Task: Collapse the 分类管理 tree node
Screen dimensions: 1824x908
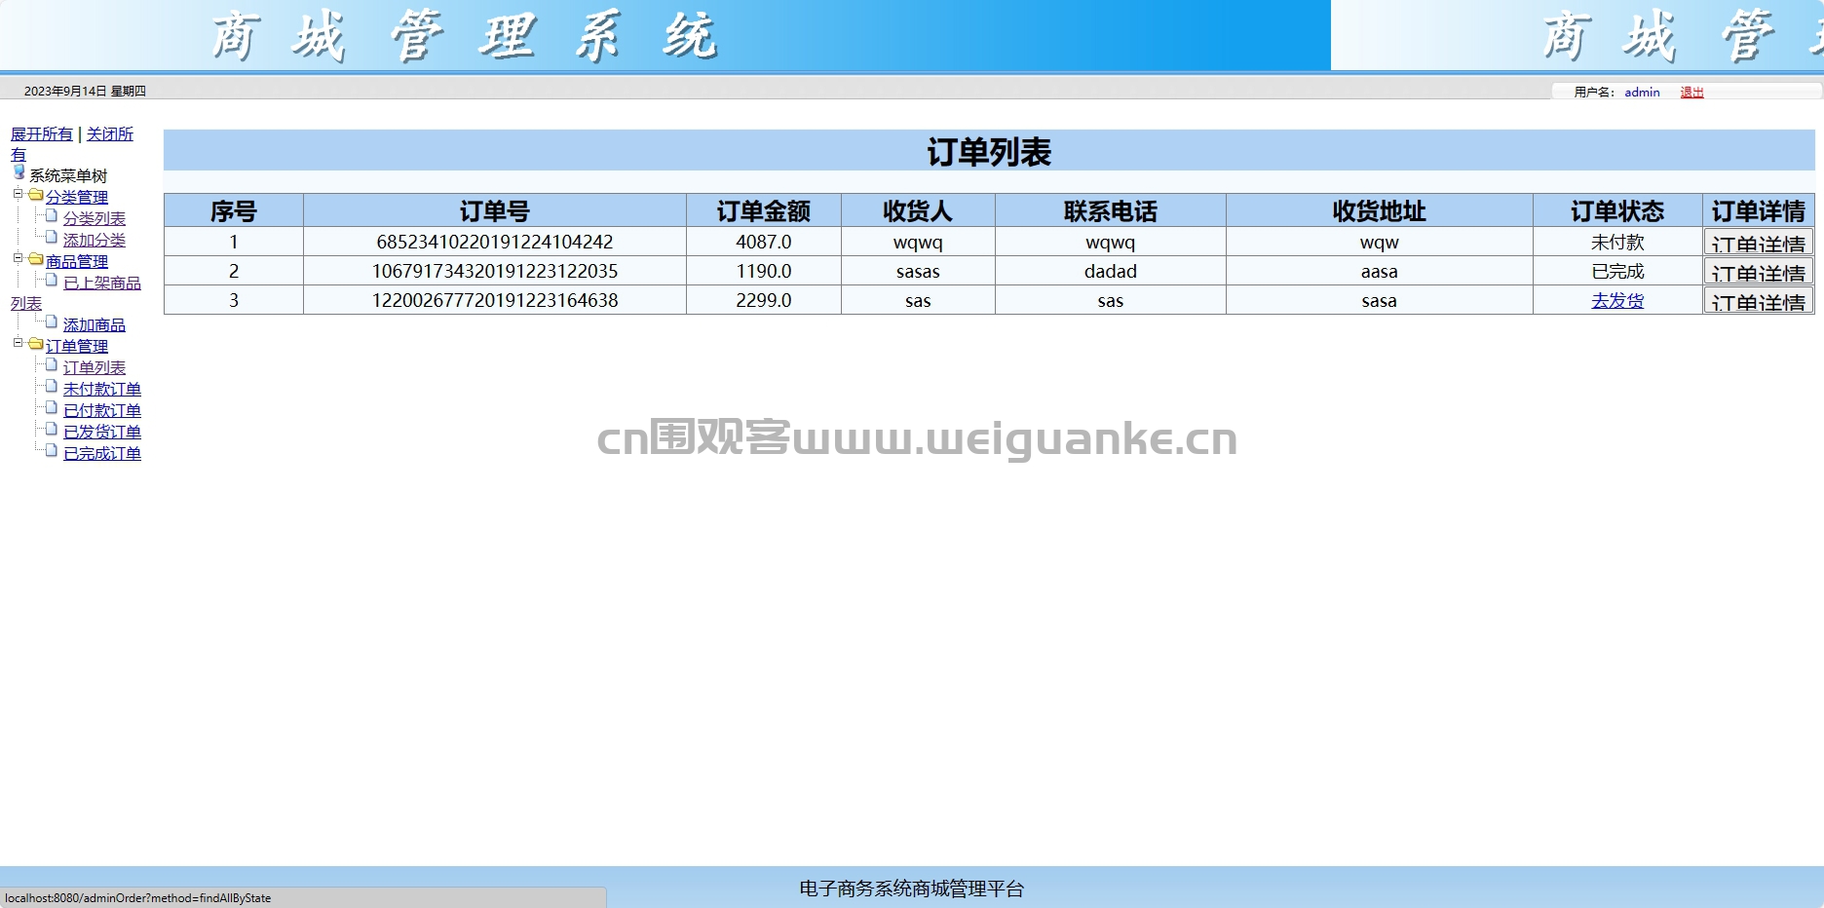Action: 18,194
